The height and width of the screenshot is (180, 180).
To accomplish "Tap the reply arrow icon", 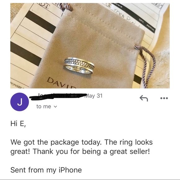I will (x=144, y=98).
